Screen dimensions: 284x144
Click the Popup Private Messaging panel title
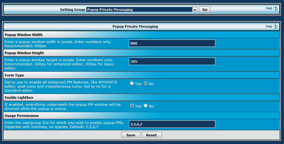pyautogui.click(x=135, y=27)
